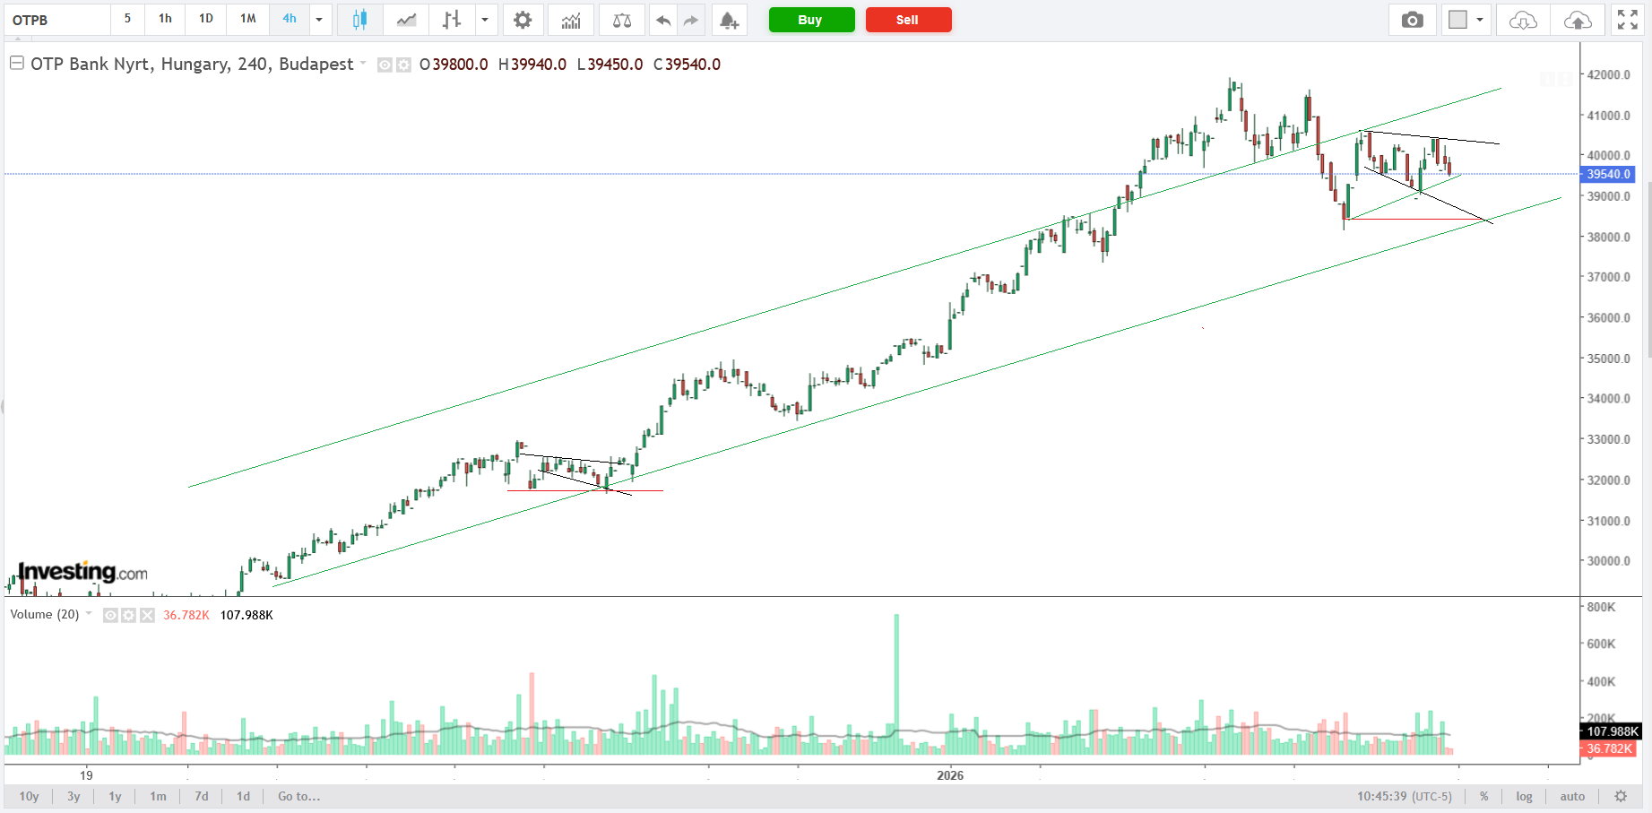The image size is (1652, 813).
Task: Open chart properties gear in the toolbar
Action: pyautogui.click(x=523, y=20)
